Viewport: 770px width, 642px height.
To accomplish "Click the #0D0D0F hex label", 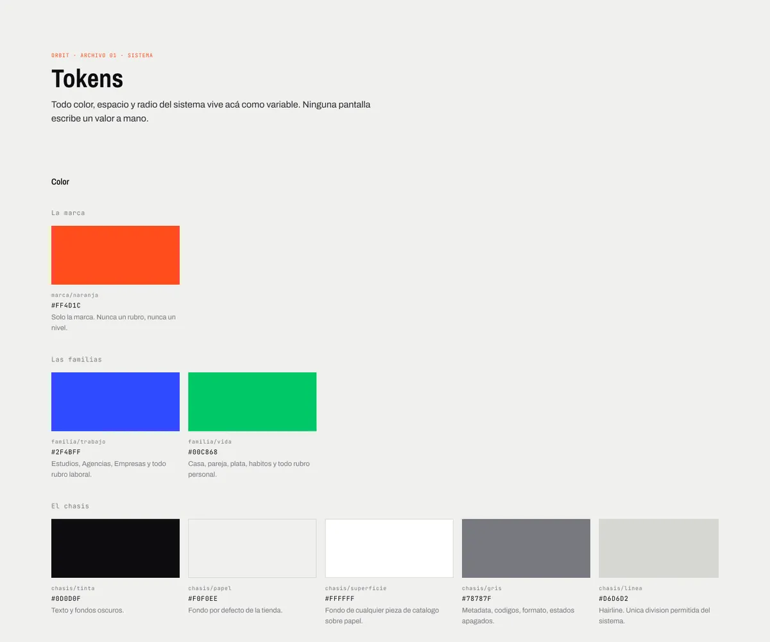I will tap(66, 598).
